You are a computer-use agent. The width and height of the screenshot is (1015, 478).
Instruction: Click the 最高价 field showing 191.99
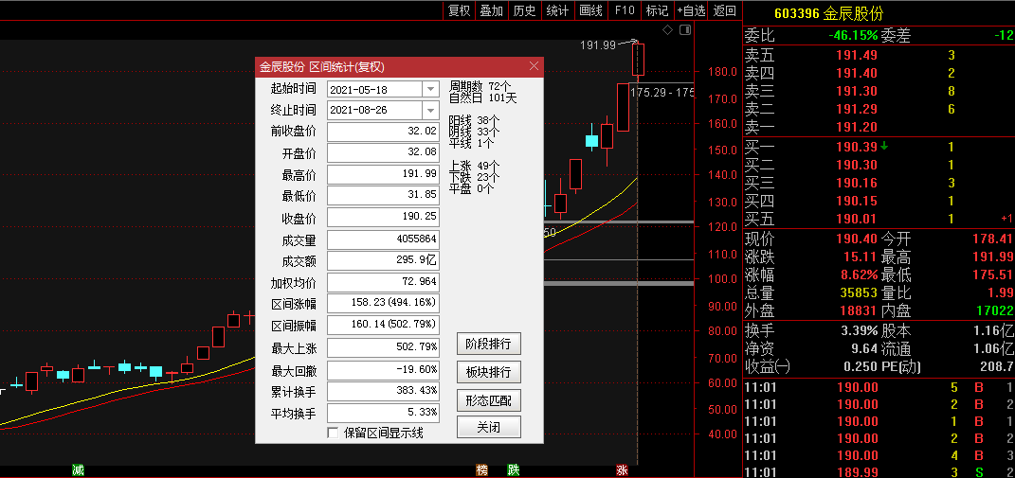tap(383, 175)
